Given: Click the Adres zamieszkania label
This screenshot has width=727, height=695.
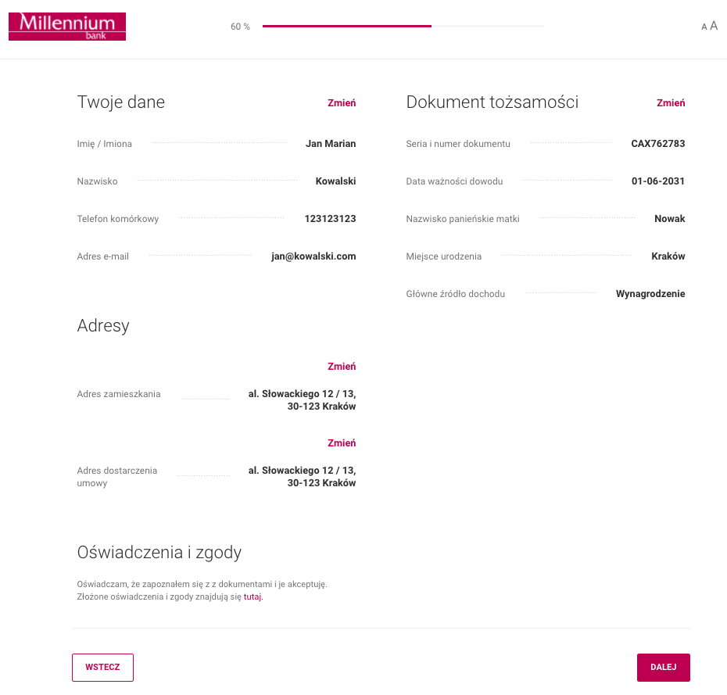Looking at the screenshot, I should (119, 394).
